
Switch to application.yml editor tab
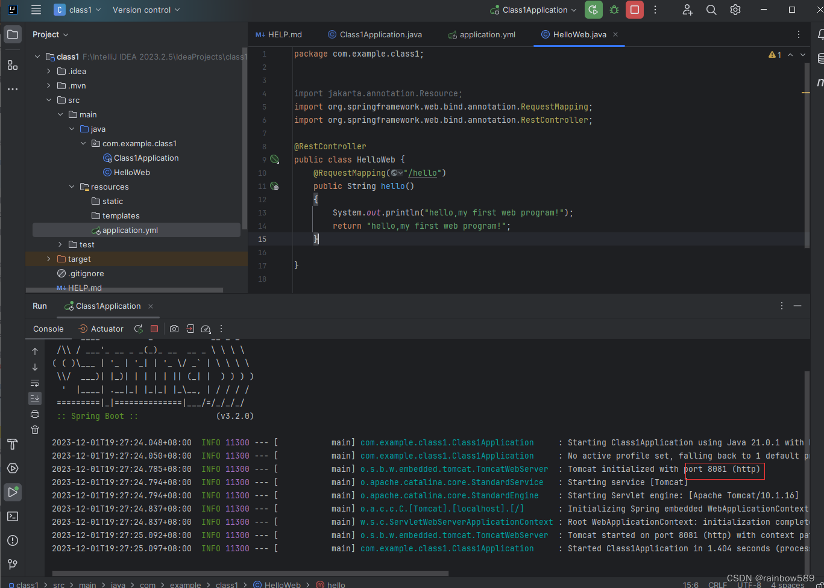click(482, 34)
